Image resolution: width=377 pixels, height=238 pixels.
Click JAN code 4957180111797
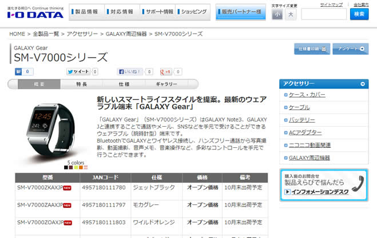104,205
